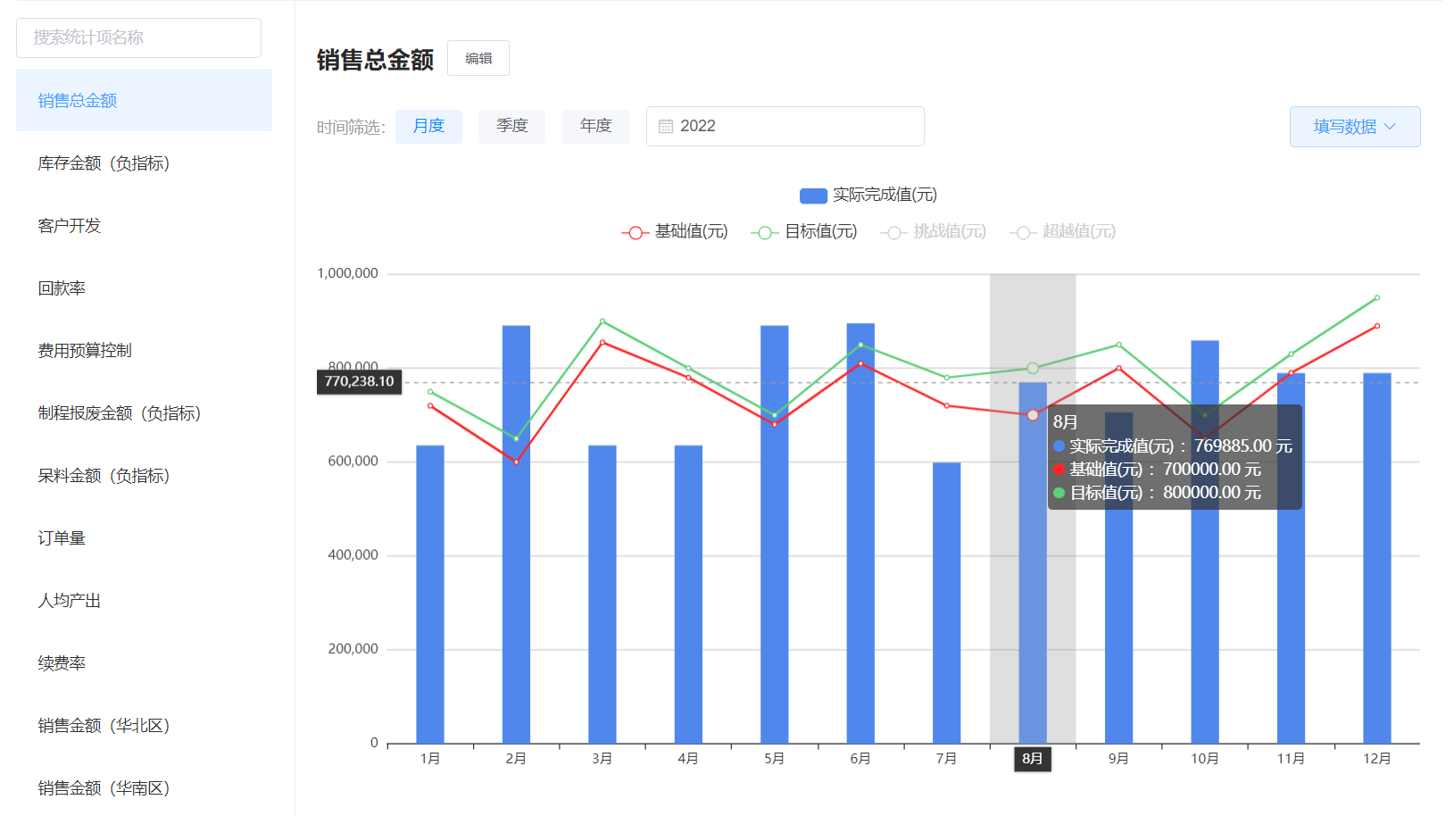Go to 费用预算控制 in sidebar
This screenshot has width=1454, height=816.
pos(85,351)
